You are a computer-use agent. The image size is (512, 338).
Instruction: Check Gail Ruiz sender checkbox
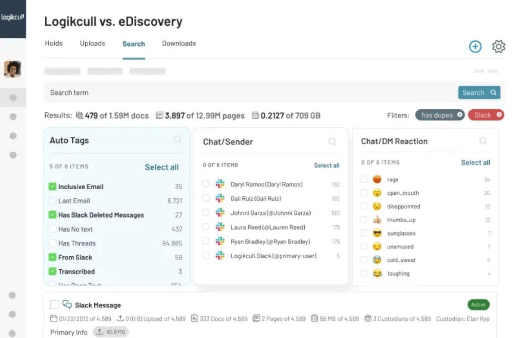tap(206, 198)
